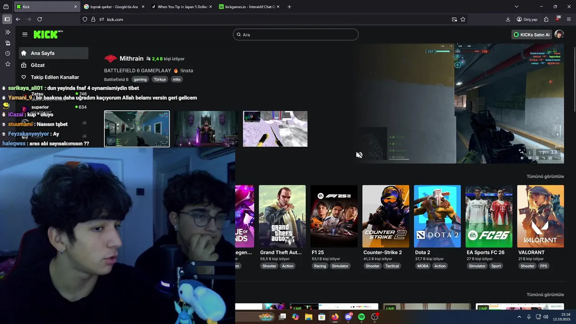
Task: Select the throne stream thumbnail
Action: pos(206,129)
